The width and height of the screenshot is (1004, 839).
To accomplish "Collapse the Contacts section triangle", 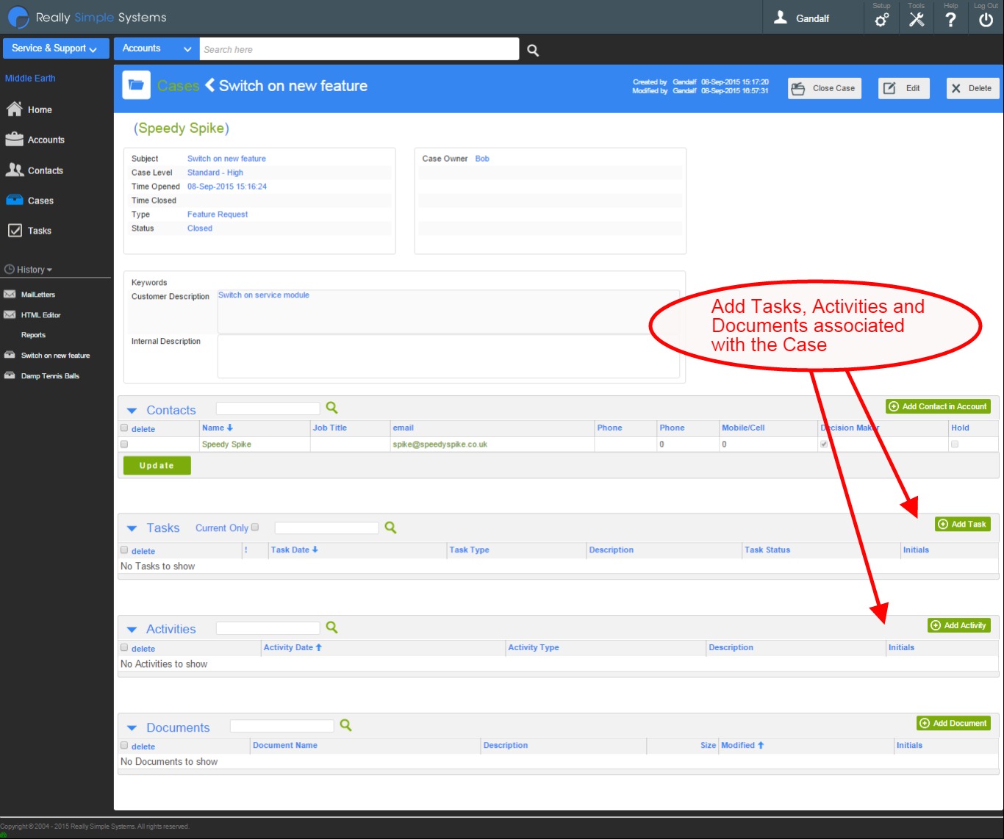I will pyautogui.click(x=132, y=411).
